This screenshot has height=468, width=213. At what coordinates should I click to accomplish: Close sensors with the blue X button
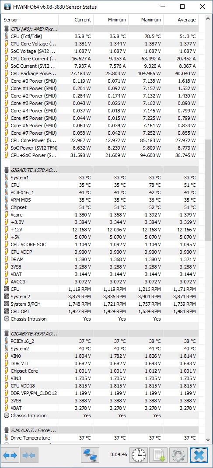click(199, 455)
